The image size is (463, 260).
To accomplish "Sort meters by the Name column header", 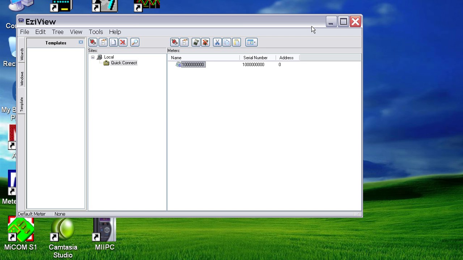I will [204, 58].
